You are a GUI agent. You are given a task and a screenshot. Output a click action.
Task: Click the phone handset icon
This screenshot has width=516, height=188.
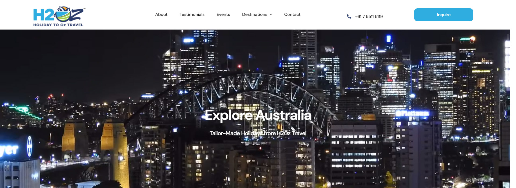click(x=349, y=16)
